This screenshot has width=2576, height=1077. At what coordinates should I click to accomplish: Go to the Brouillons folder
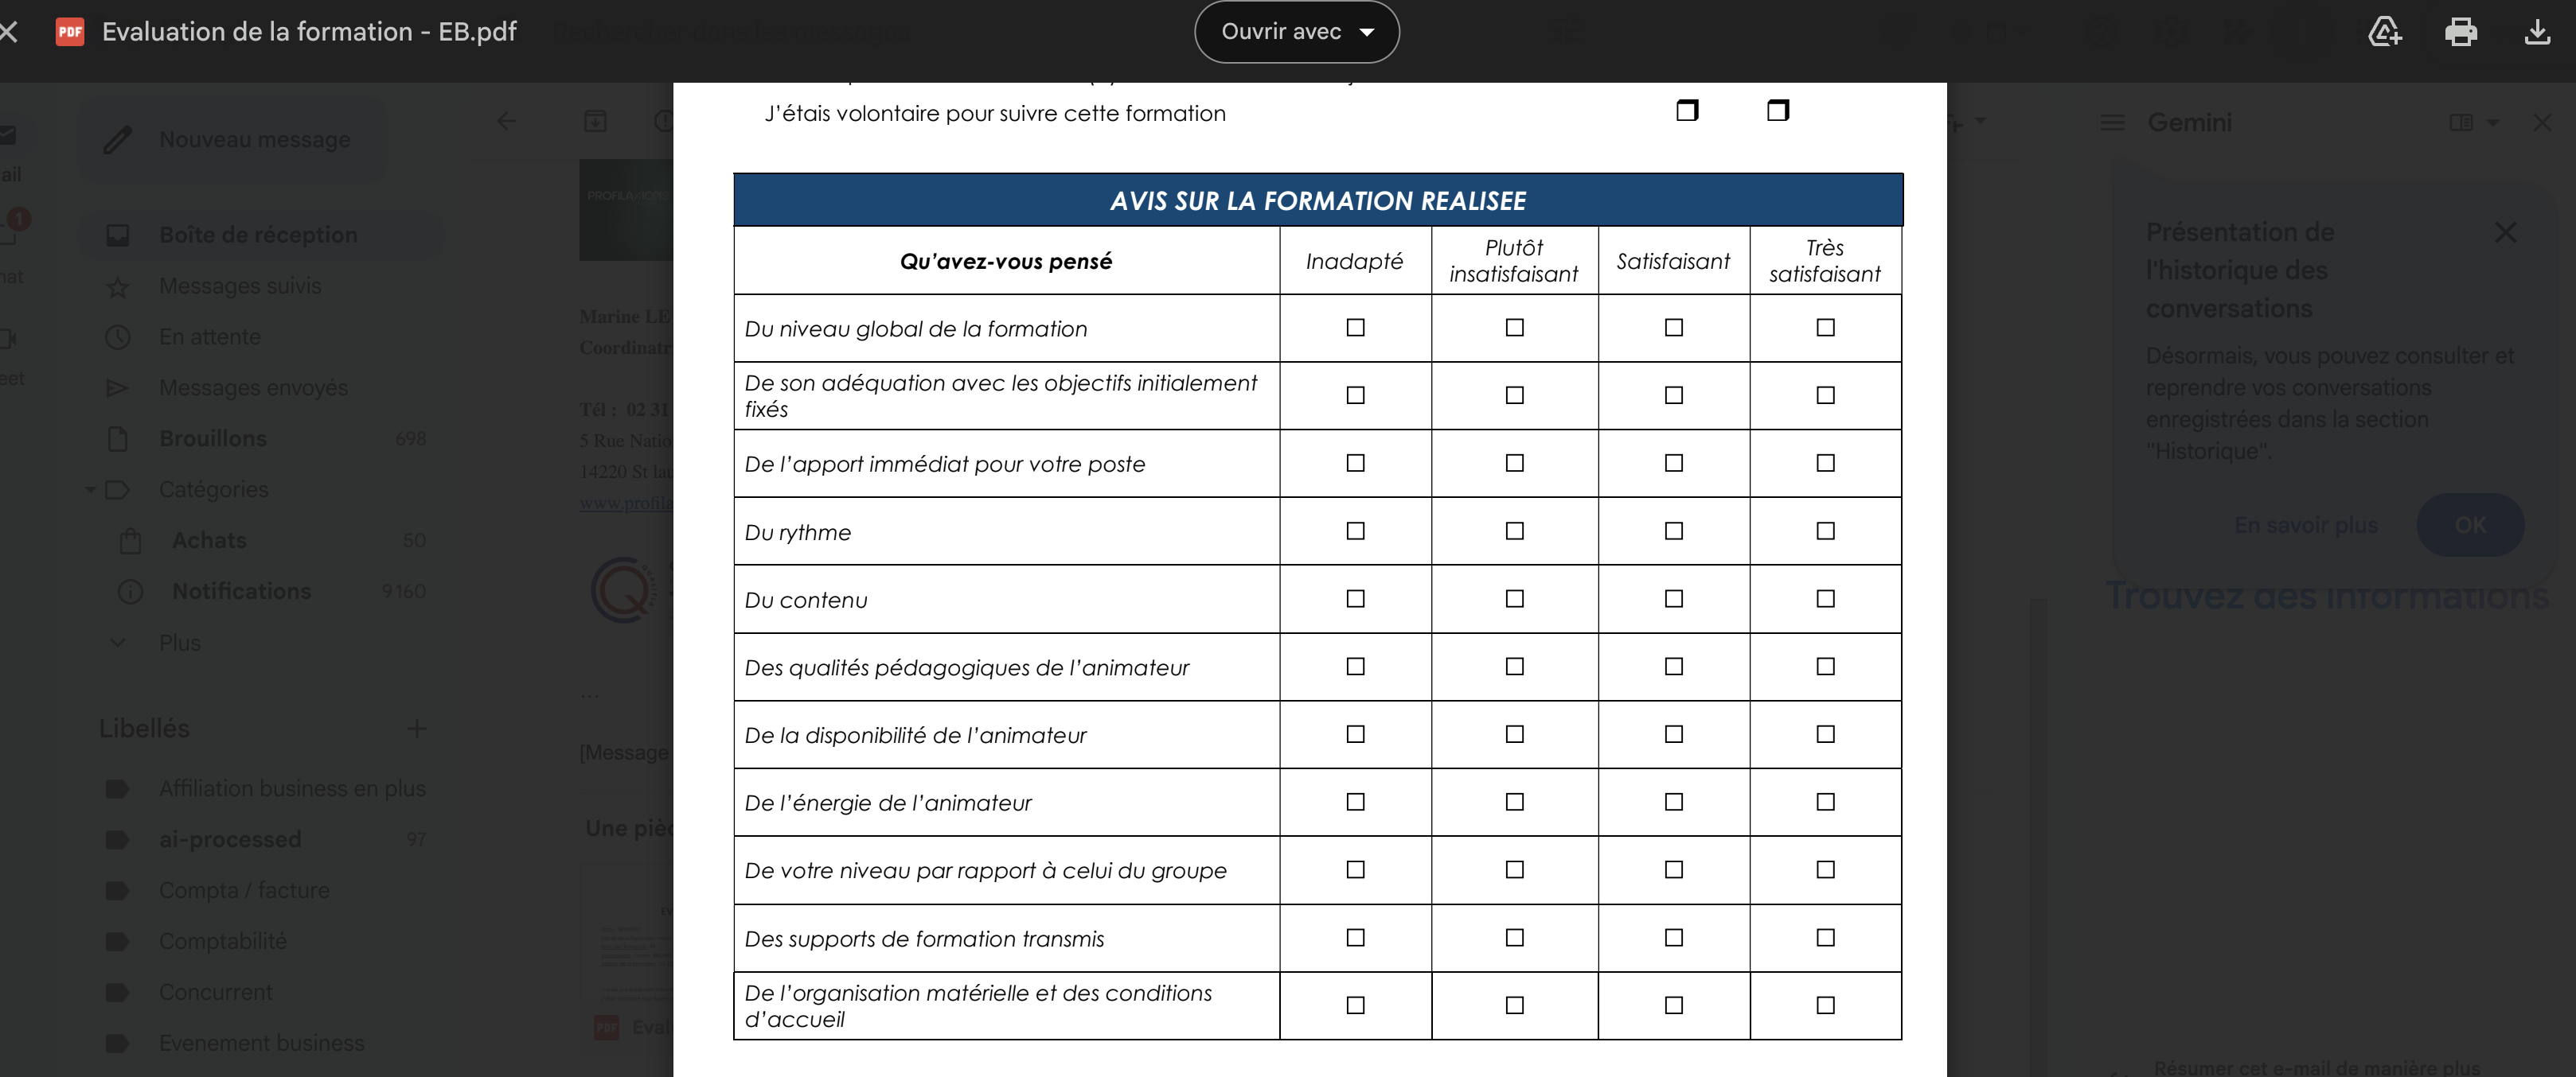[x=213, y=438]
